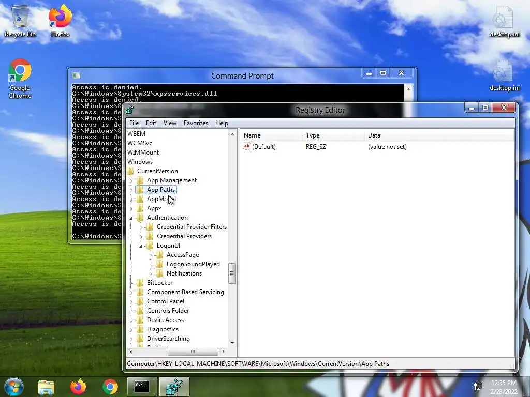Click the REG_SZ type cell
The height and width of the screenshot is (397, 530).
pyautogui.click(x=316, y=146)
